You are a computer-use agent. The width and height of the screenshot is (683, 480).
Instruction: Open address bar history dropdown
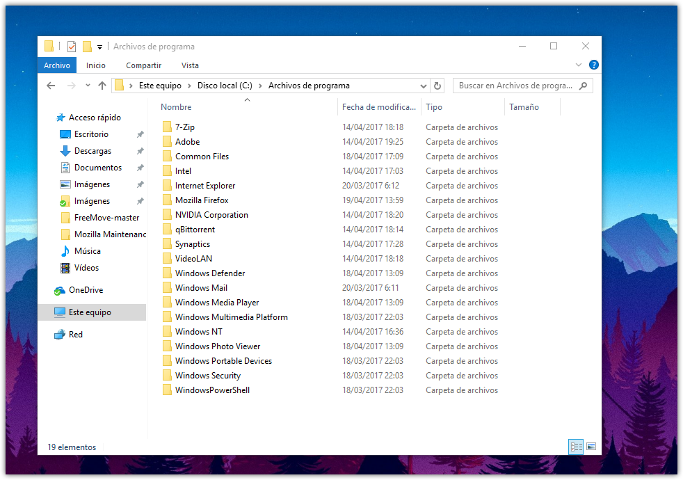tap(424, 86)
